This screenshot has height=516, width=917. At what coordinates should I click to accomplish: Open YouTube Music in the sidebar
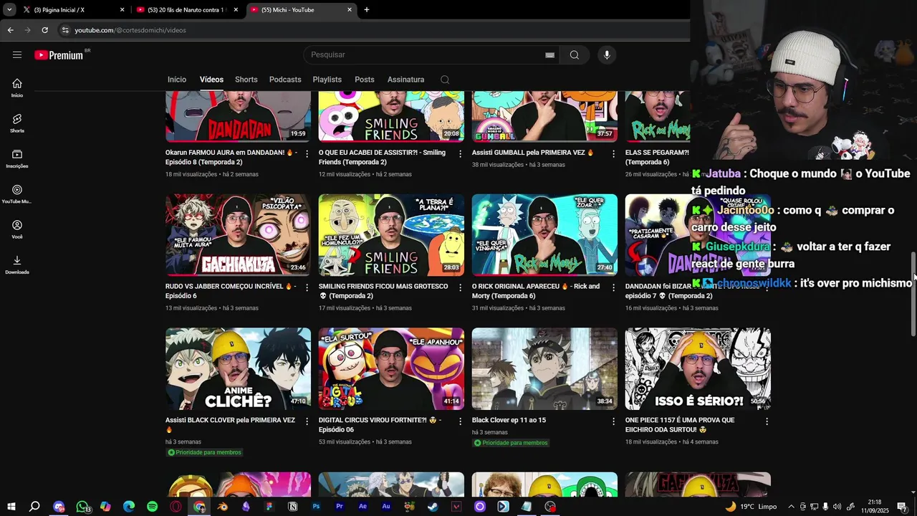click(x=17, y=194)
